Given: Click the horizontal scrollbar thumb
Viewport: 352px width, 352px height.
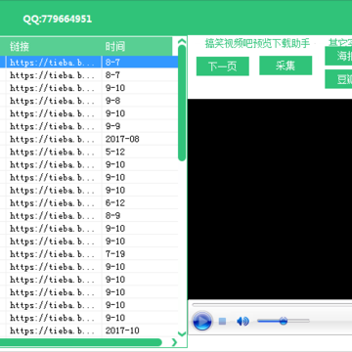Looking at the screenshot, I should pos(81,342).
